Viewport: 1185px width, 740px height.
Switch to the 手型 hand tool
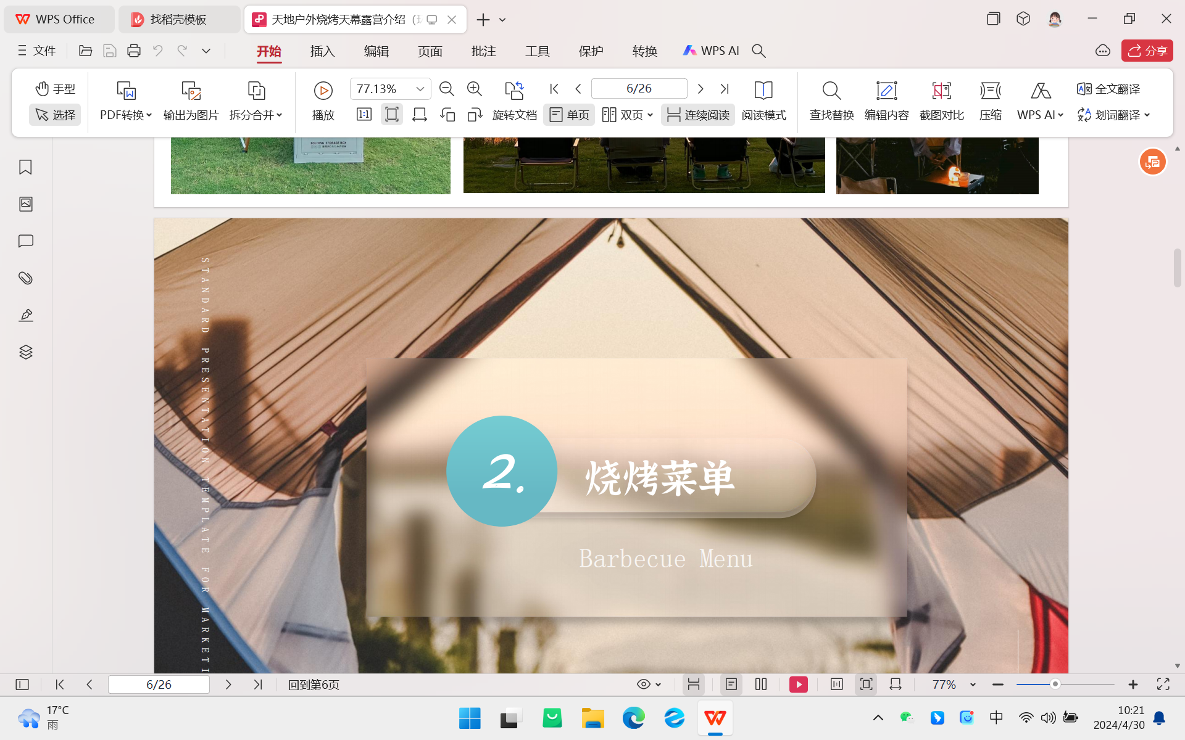(55, 89)
